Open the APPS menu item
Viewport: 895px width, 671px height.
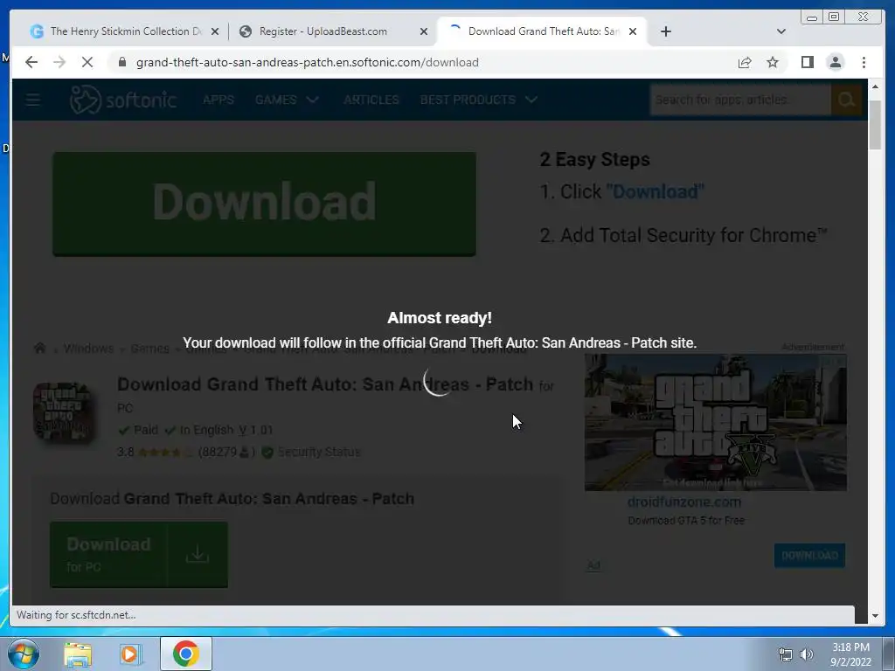(218, 100)
